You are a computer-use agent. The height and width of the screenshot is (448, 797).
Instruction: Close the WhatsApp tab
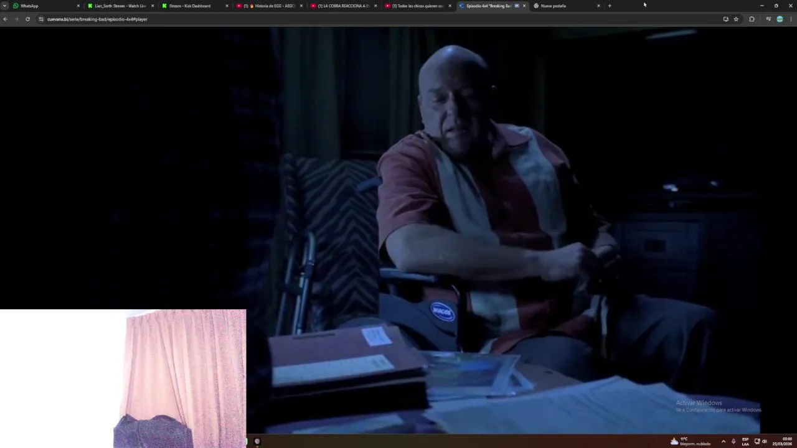click(x=78, y=6)
